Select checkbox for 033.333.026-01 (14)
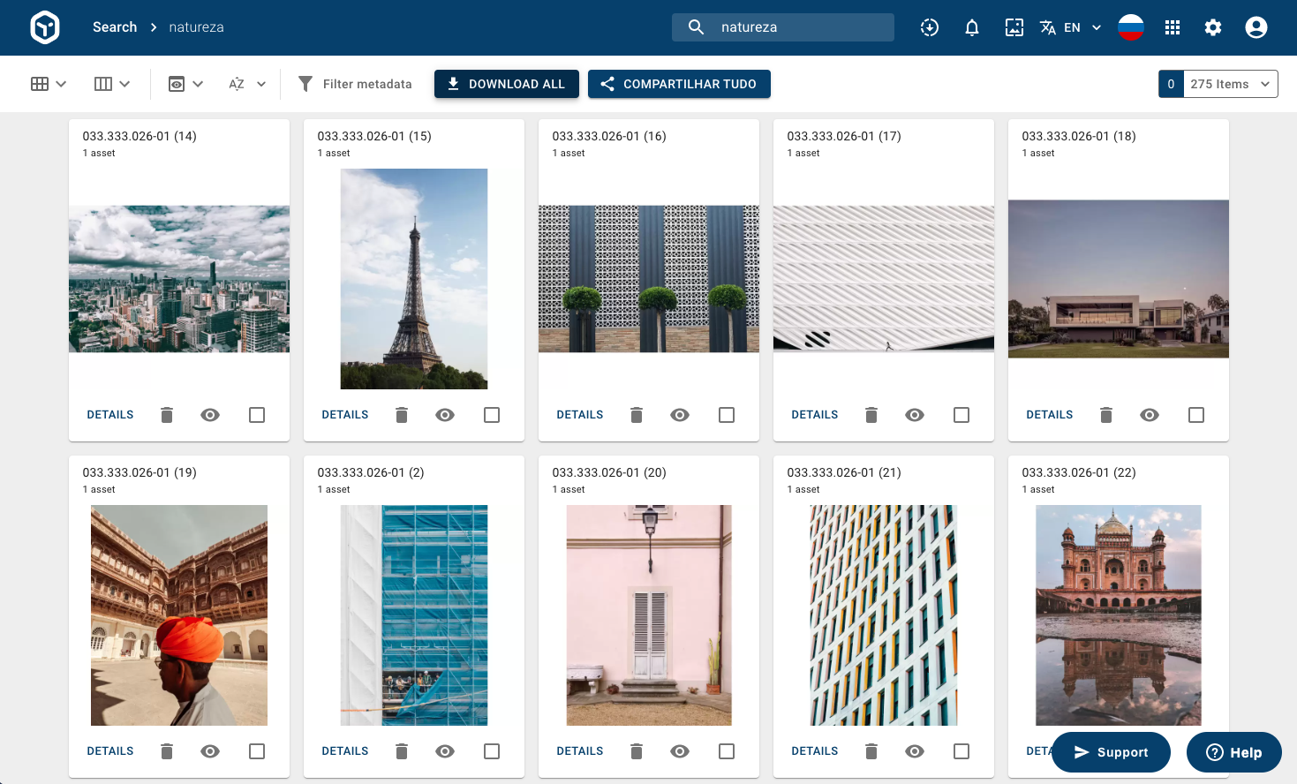 257,415
